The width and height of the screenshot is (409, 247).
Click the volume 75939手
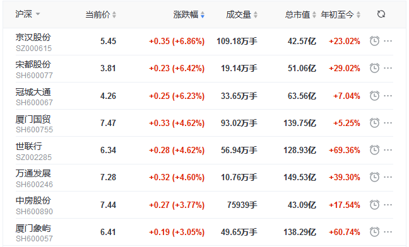click(x=242, y=205)
